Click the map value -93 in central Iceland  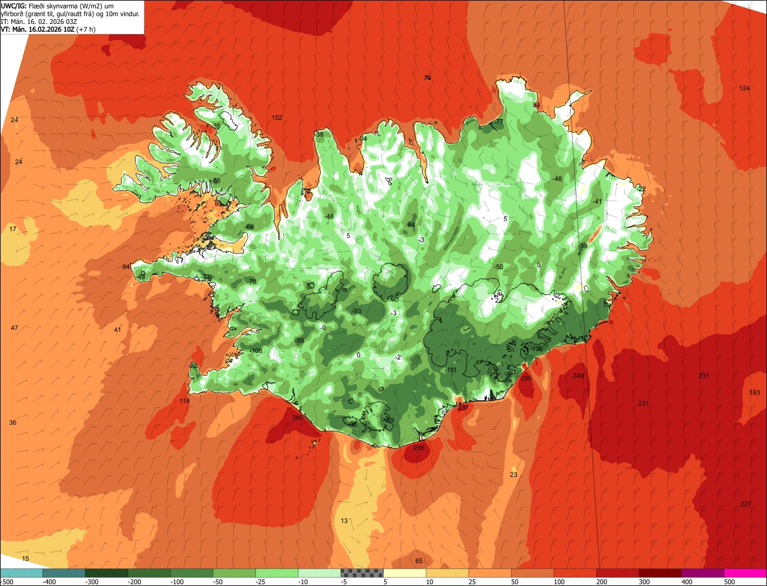[x=356, y=312]
